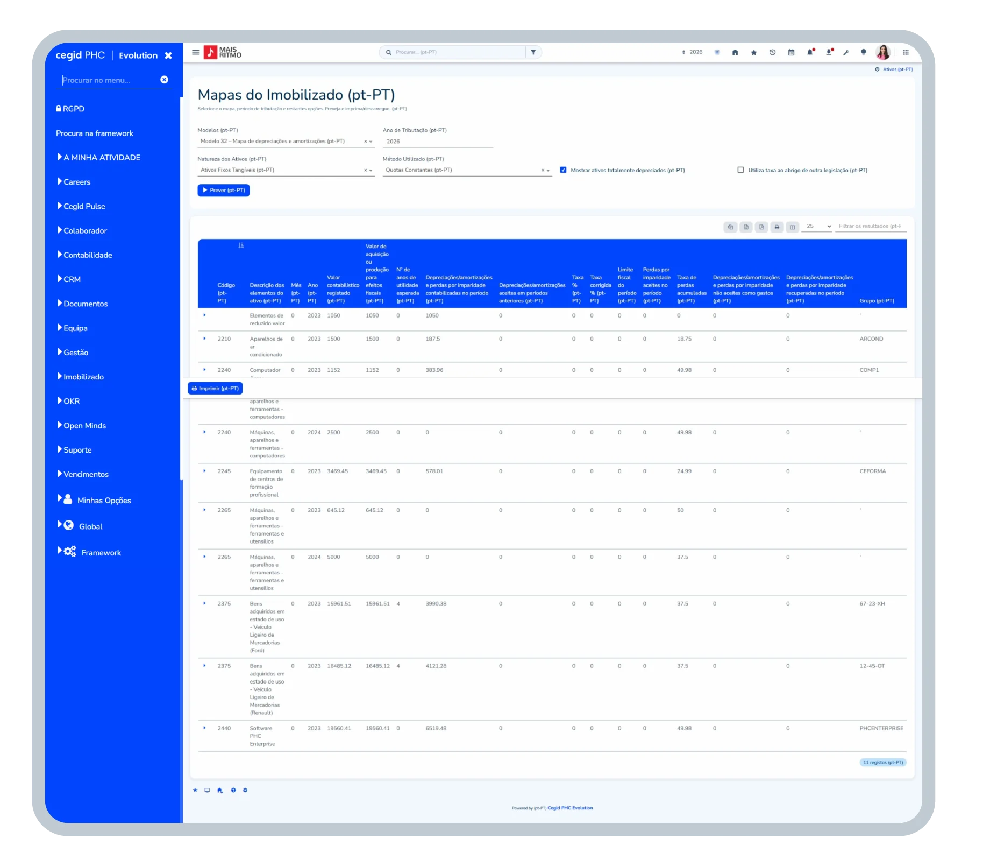Expand the 67-23-XH vehicle row
This screenshot has width=983, height=866.
[204, 603]
